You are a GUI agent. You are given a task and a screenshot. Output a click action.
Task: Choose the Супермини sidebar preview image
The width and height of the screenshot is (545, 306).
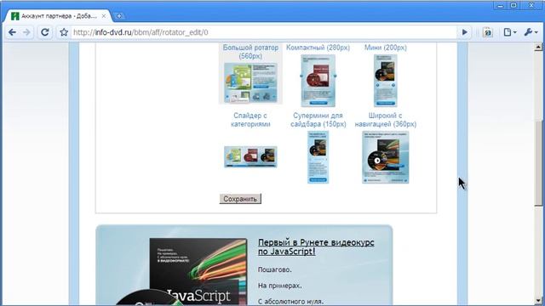(318, 157)
